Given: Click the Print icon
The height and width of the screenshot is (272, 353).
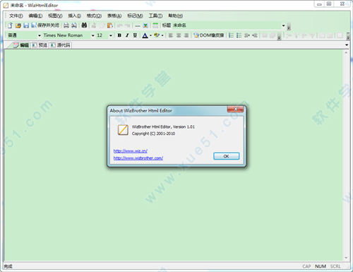Looking at the screenshot, I should click(x=66, y=25).
